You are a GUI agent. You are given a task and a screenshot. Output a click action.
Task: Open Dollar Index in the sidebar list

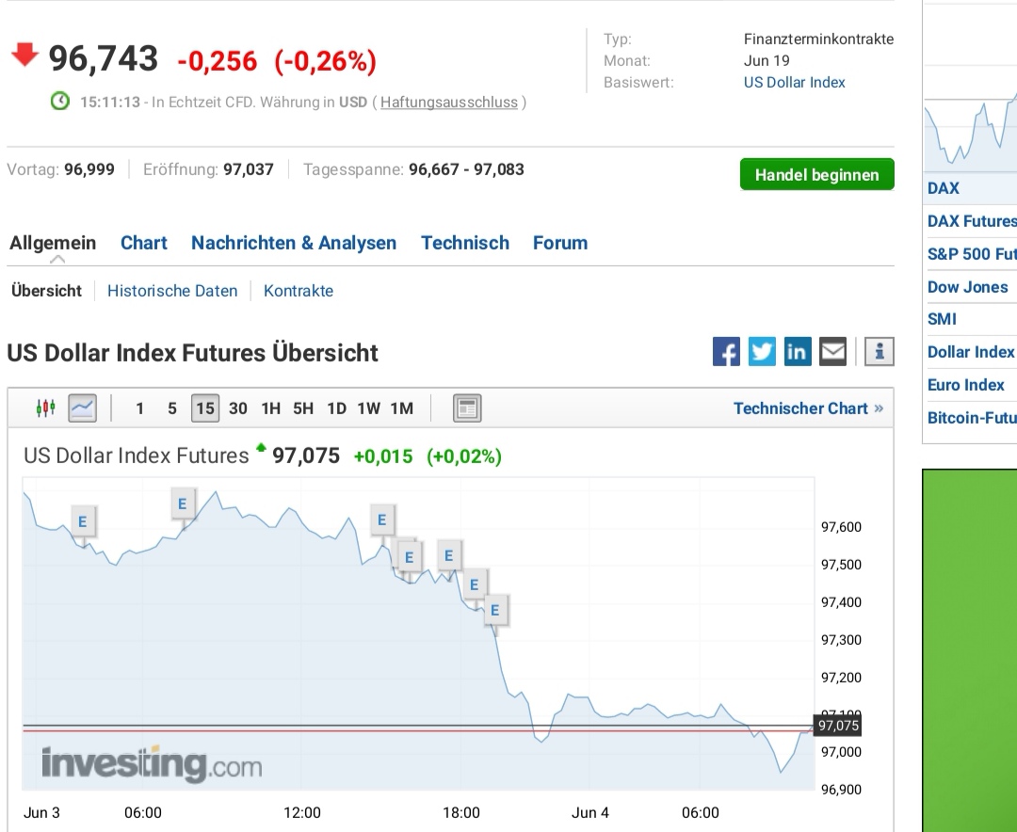(x=970, y=352)
